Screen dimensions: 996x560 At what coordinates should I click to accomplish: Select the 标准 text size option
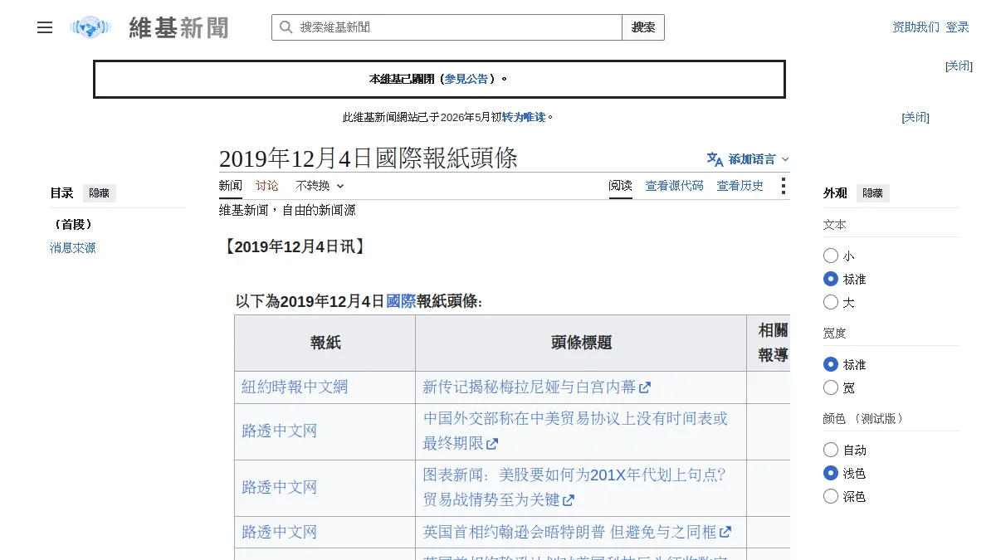pyautogui.click(x=831, y=279)
